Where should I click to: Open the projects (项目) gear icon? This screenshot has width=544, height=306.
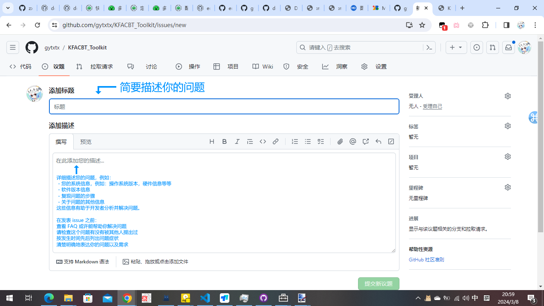click(508, 157)
